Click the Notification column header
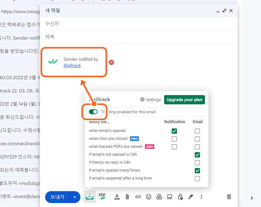The image size is (261, 207). pyautogui.click(x=175, y=122)
